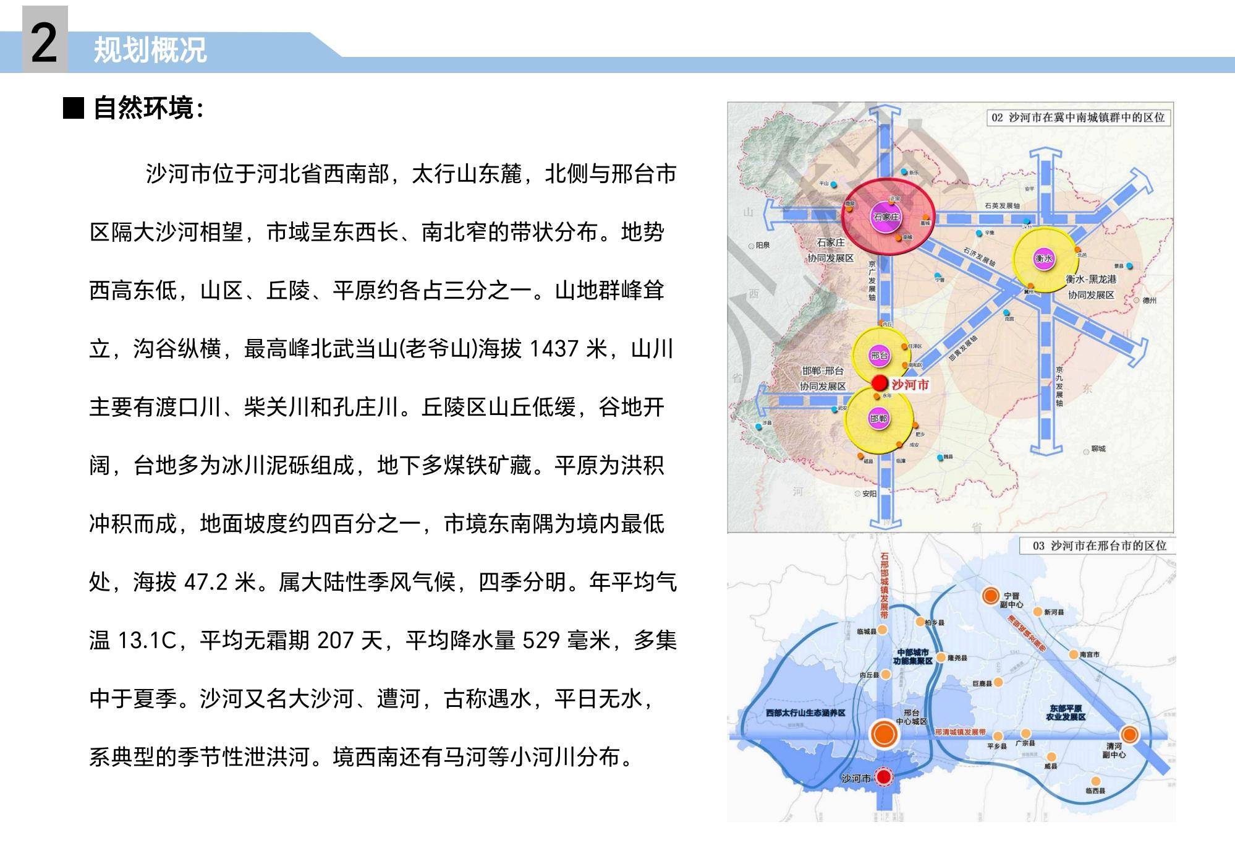The height and width of the screenshot is (856, 1235).
Task: Click the vertical label "京九发展轴"
Action: (1059, 386)
